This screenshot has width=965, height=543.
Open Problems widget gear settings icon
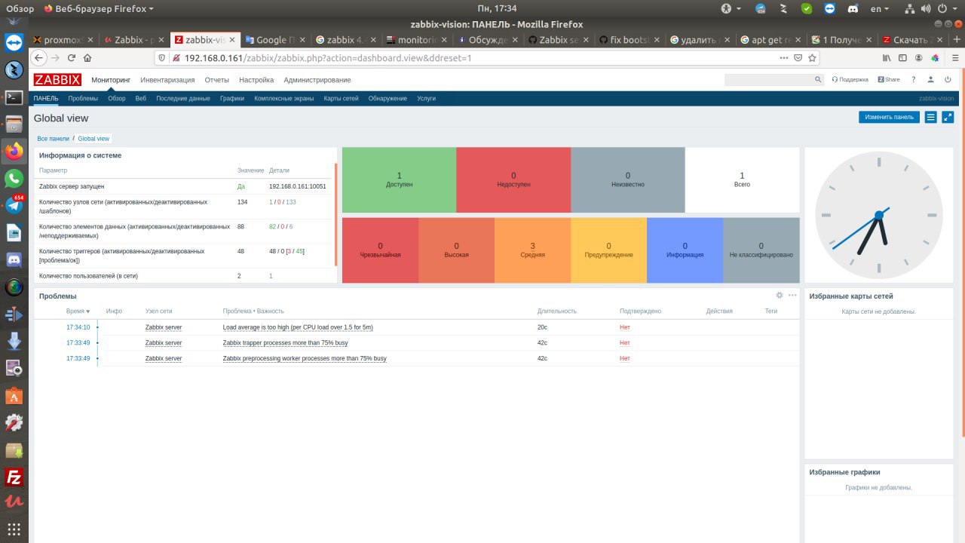click(x=780, y=296)
